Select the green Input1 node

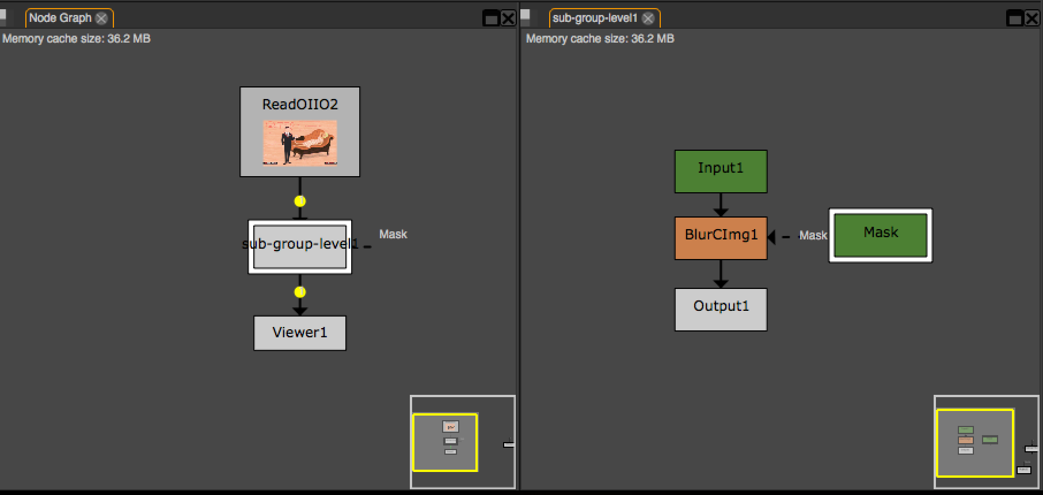pos(721,171)
